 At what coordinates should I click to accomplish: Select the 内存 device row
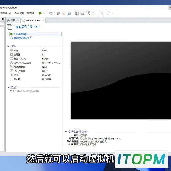pyautogui.click(x=35, y=50)
